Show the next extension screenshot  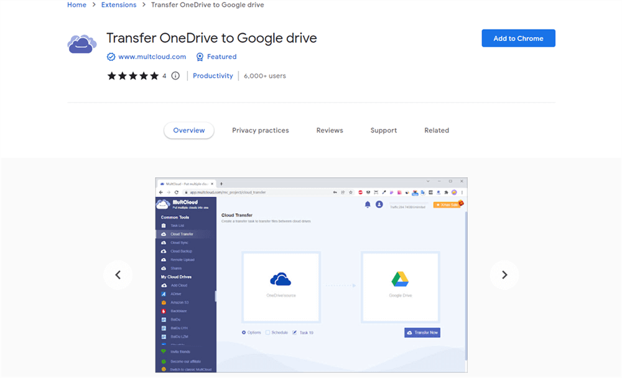pyautogui.click(x=504, y=275)
